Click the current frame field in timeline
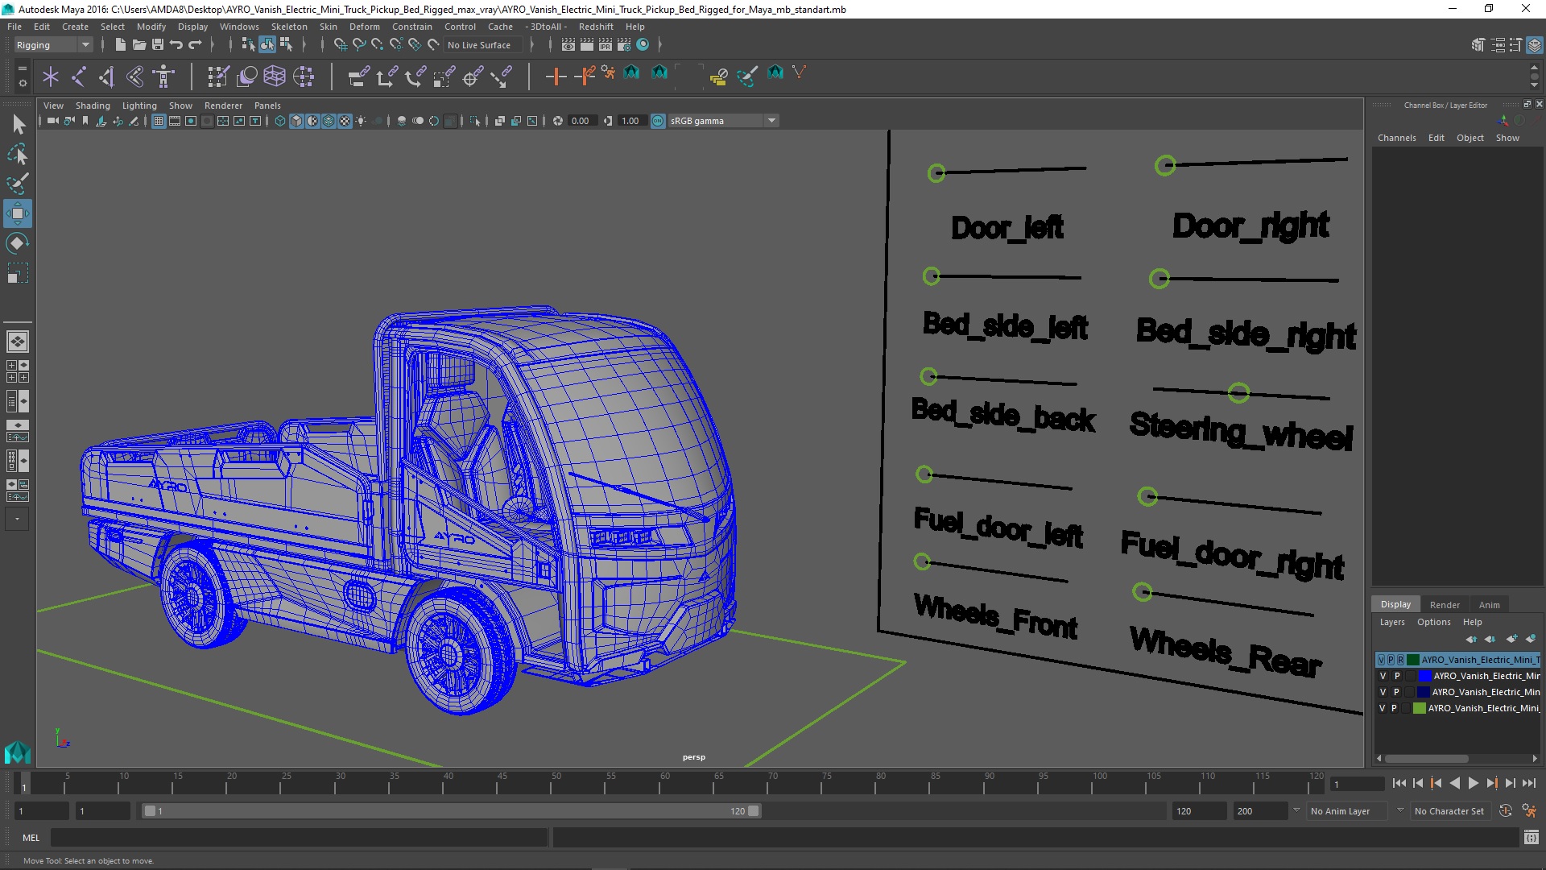This screenshot has width=1546, height=870. tap(1358, 784)
